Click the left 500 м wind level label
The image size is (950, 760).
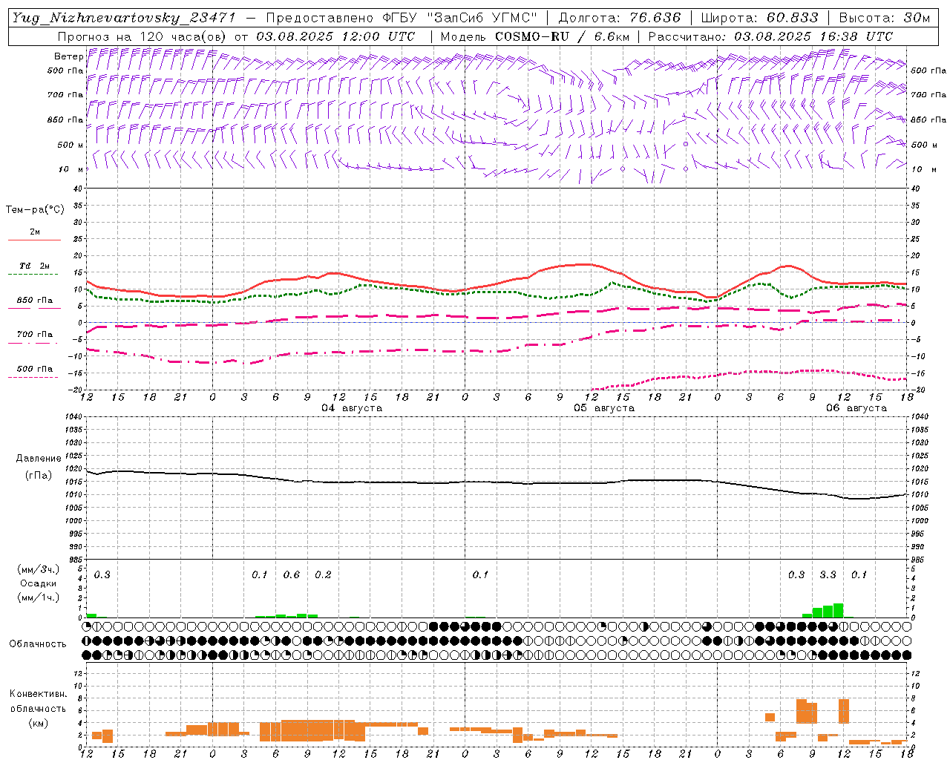71,145
